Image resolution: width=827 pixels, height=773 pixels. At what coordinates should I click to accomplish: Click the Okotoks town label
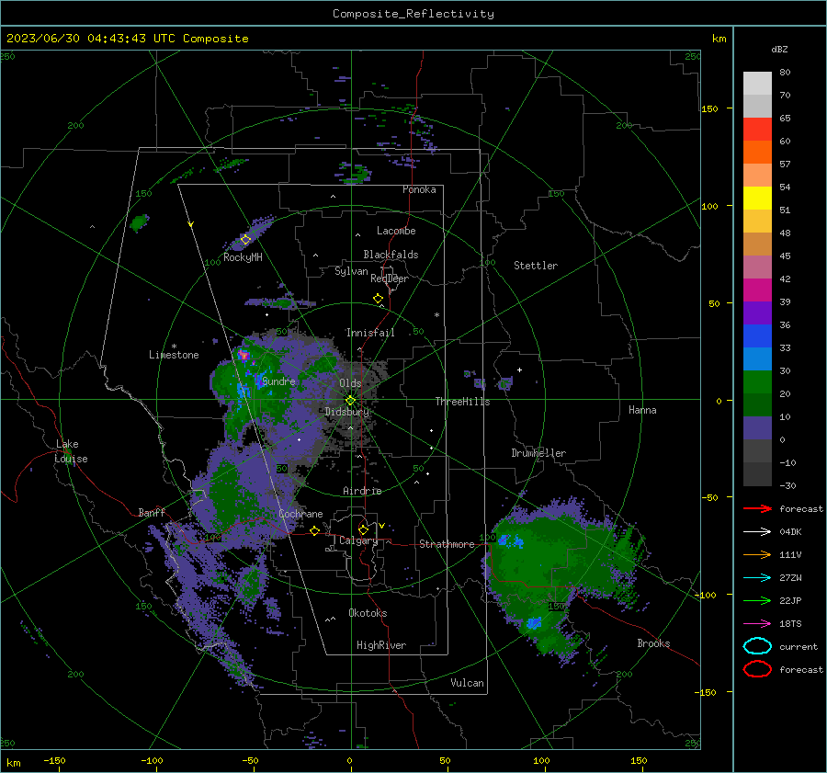(x=368, y=613)
